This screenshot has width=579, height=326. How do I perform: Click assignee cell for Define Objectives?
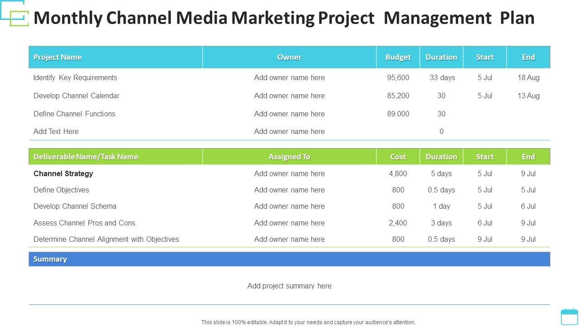289,190
